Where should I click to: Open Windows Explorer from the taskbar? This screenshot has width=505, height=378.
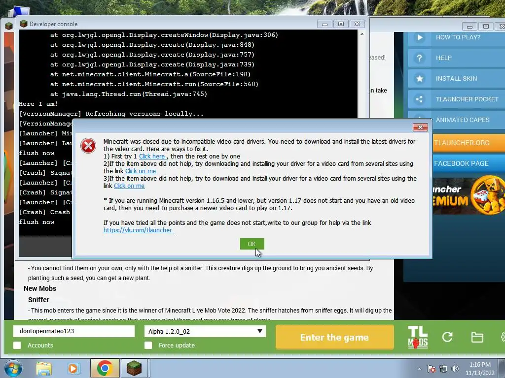click(44, 368)
